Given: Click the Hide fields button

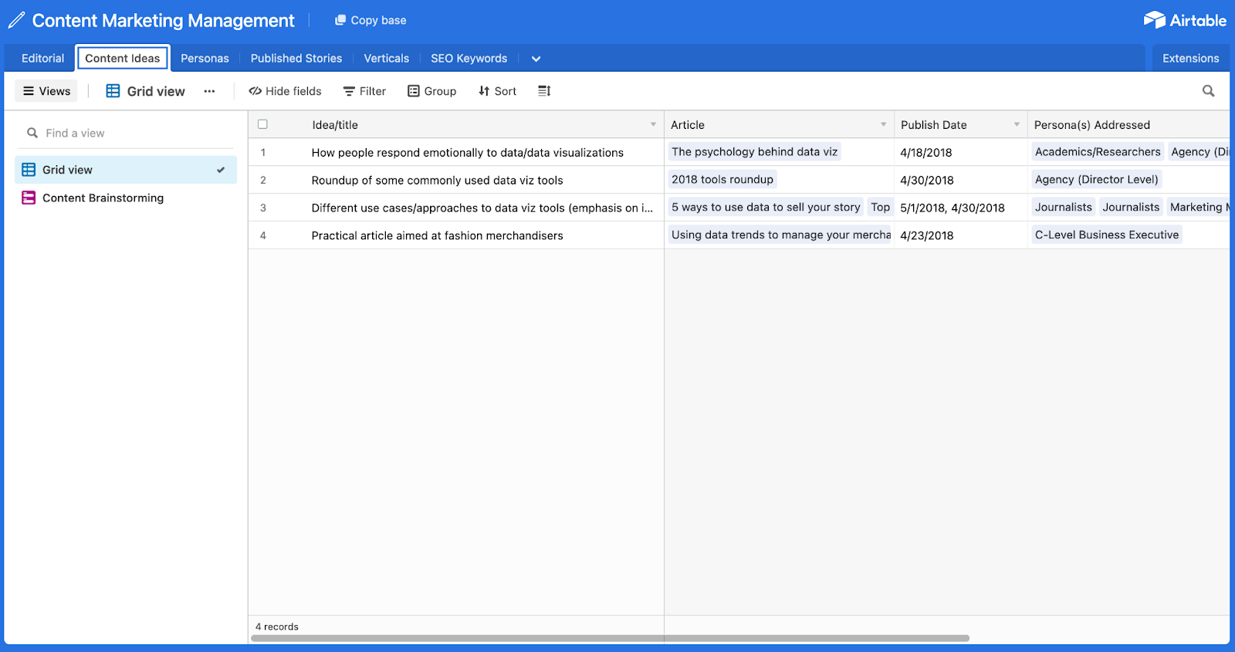Looking at the screenshot, I should (x=285, y=91).
